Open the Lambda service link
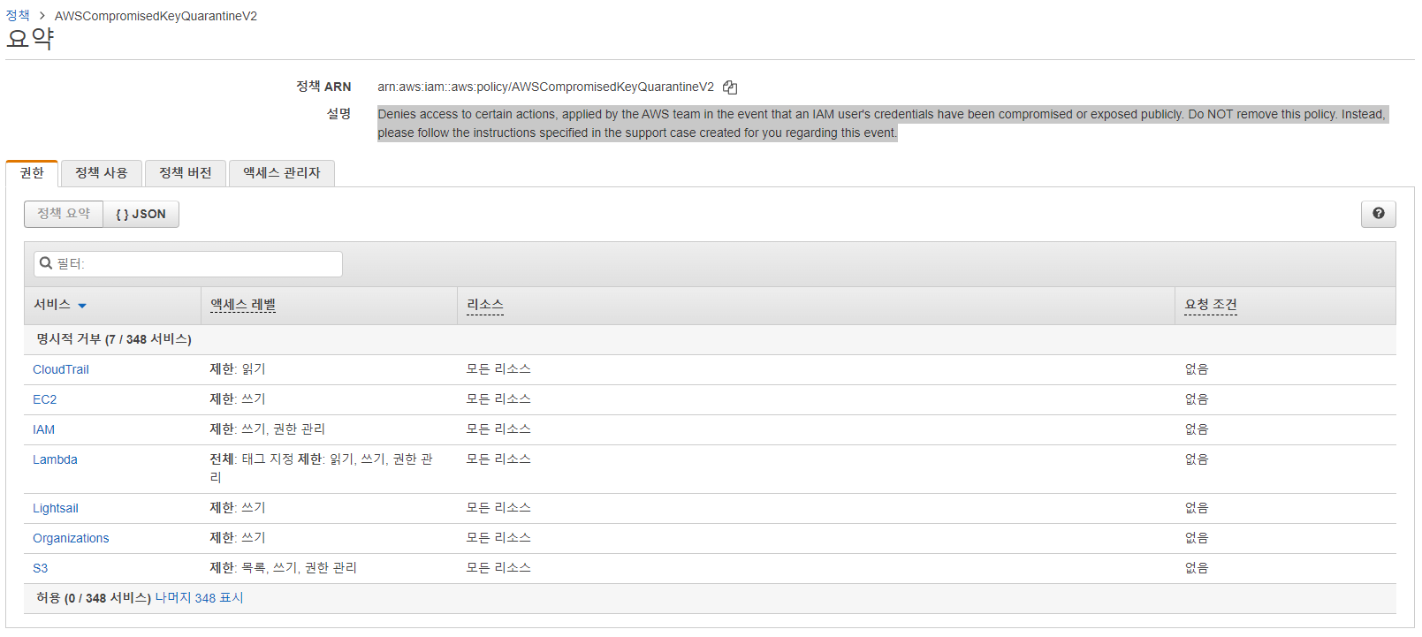Image resolution: width=1422 pixels, height=637 pixels. click(55, 459)
